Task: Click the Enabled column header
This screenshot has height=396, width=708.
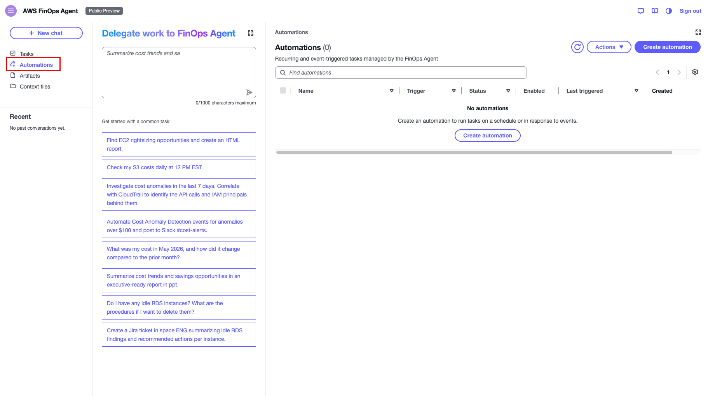Action: coord(534,91)
